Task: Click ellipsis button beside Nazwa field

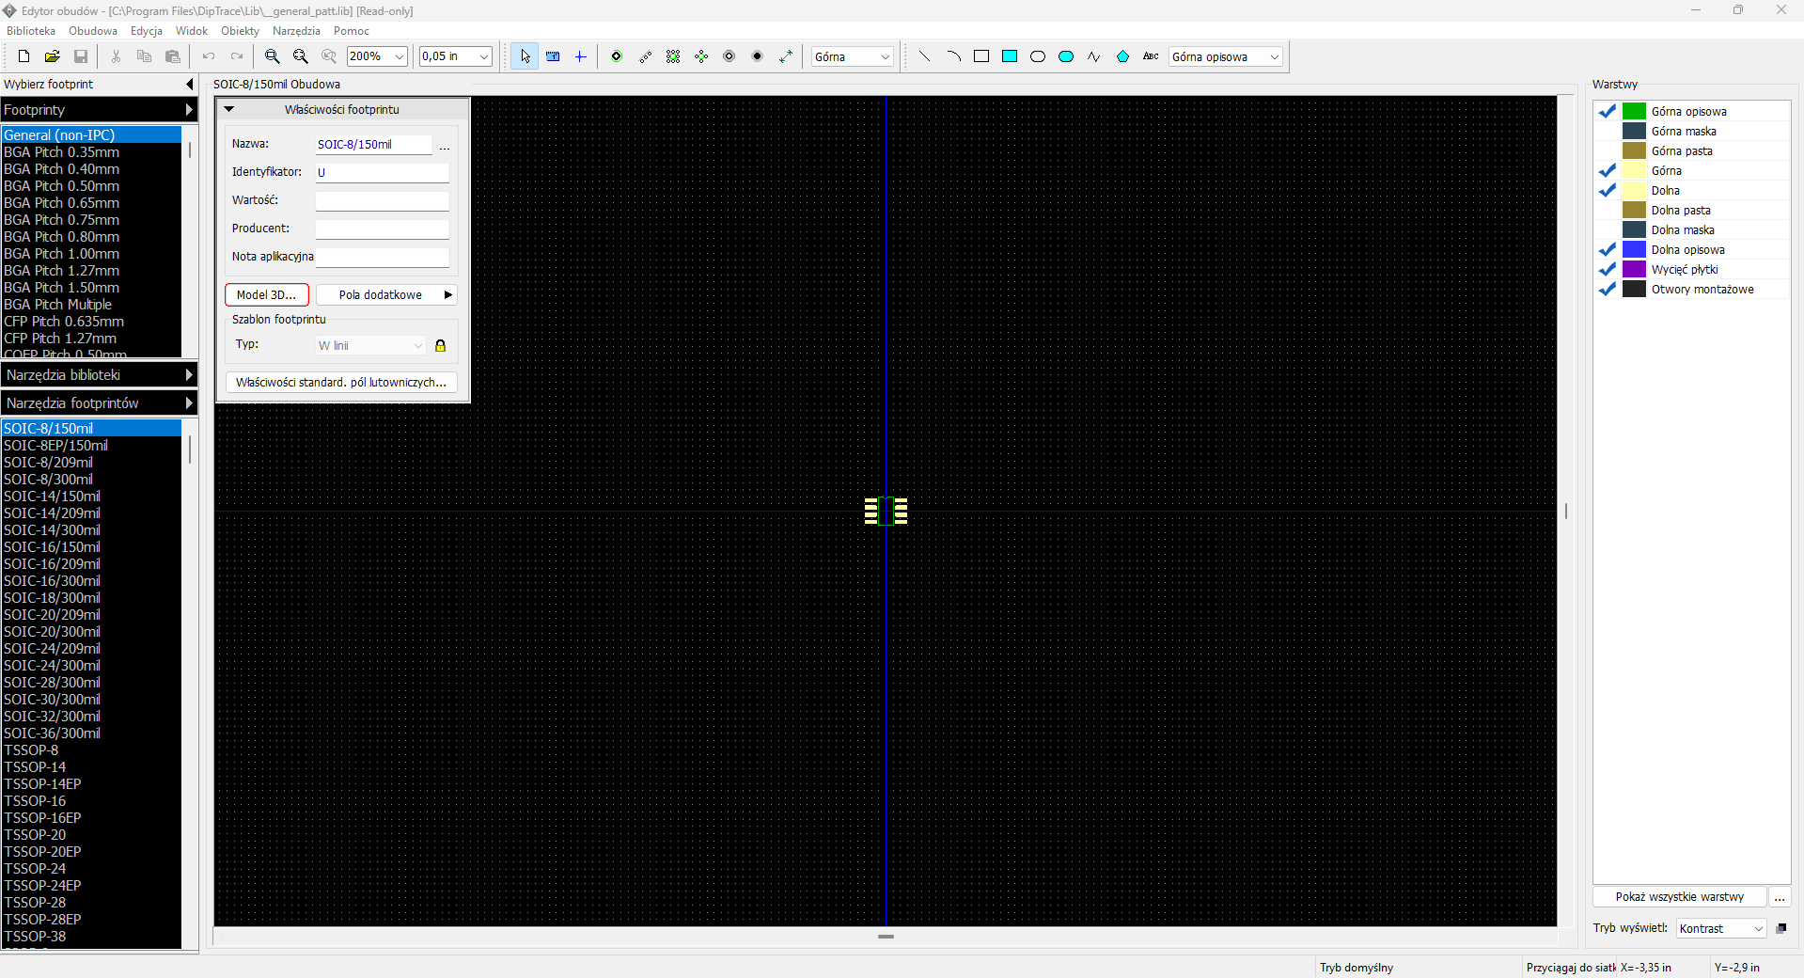Action: [x=445, y=145]
